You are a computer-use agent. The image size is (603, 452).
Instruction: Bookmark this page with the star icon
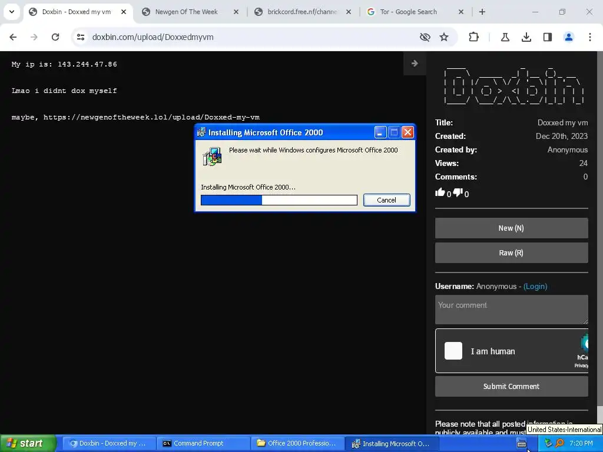click(444, 37)
